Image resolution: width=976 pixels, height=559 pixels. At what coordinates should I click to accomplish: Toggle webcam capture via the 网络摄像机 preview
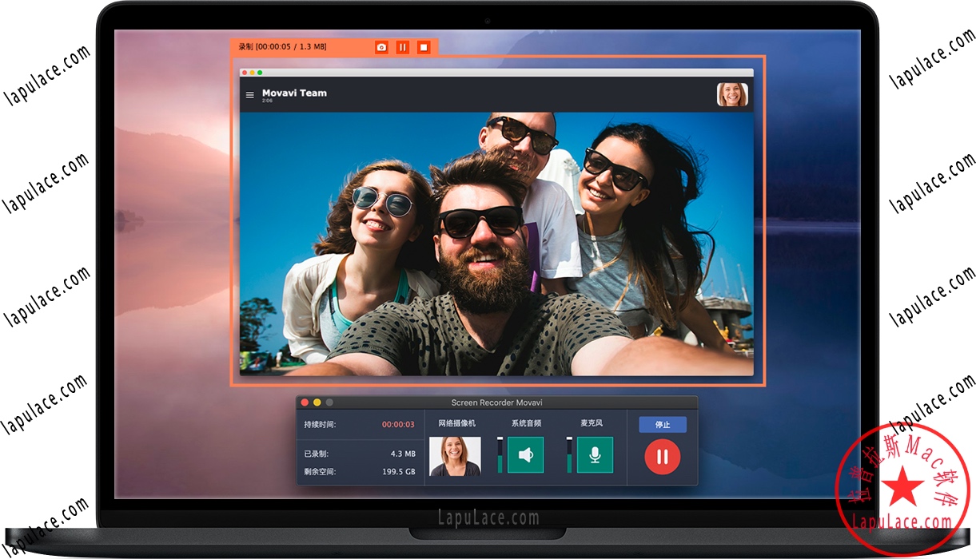coord(456,456)
